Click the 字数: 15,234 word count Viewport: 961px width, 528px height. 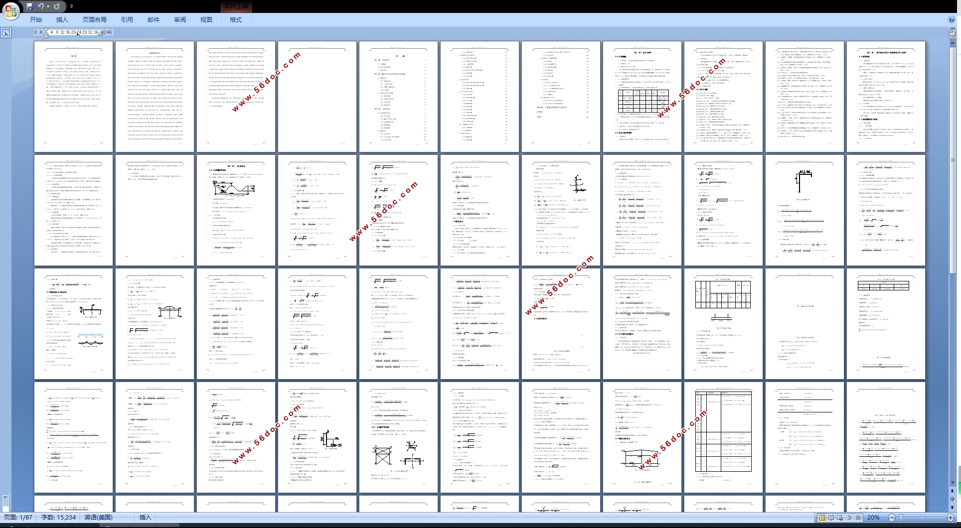pyautogui.click(x=58, y=518)
